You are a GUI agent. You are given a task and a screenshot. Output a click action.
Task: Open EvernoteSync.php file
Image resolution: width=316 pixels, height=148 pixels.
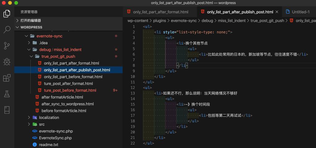tap(55, 138)
